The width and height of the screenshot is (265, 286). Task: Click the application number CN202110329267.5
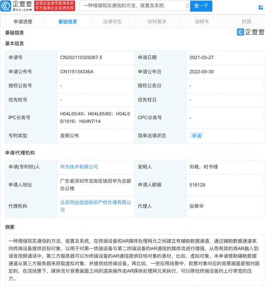81,58
